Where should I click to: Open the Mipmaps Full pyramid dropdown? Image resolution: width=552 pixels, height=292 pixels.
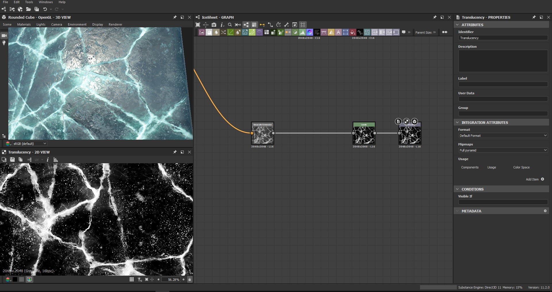(x=503, y=150)
